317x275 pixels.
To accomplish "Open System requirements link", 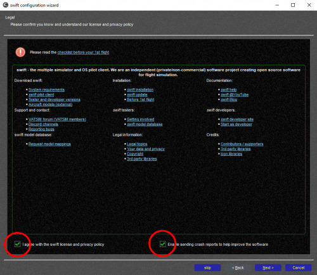I will pyautogui.click(x=46, y=90).
